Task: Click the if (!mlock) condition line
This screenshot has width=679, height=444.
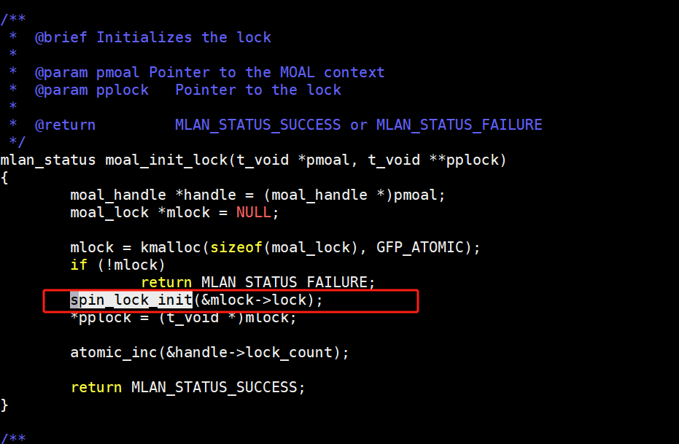Action: tap(117, 265)
